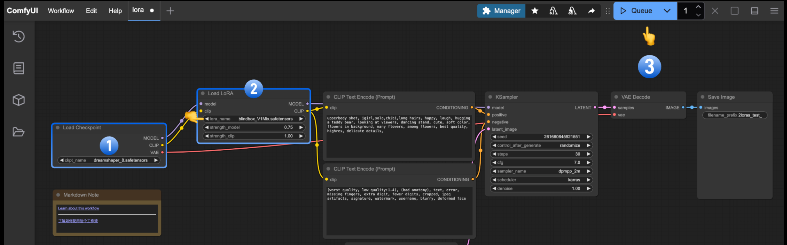
Task: Open the node library sidebar icon
Action: click(19, 68)
